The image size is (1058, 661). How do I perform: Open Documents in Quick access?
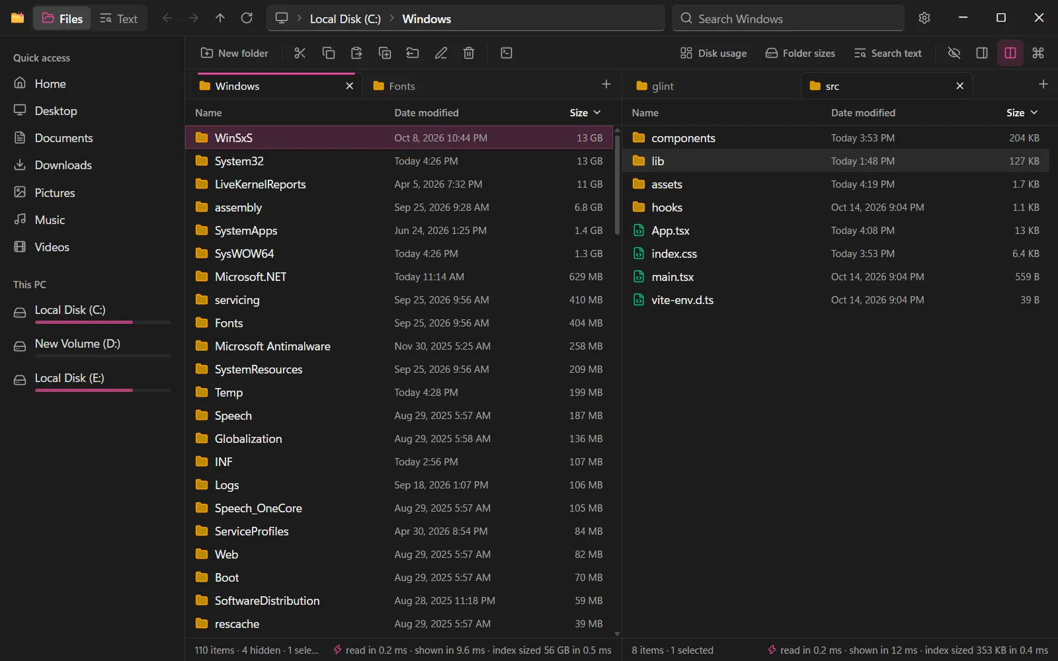[x=93, y=137]
